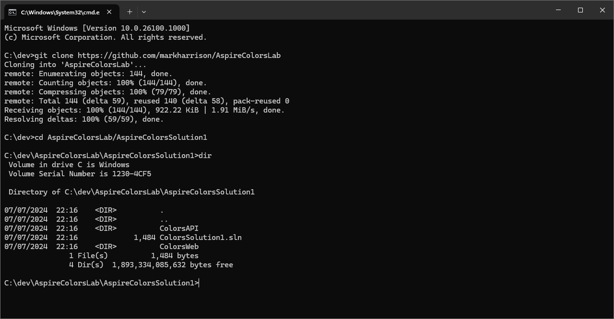Screen dimensions: 614x319
Task: Maximize the terminal window
Action: coord(580,10)
